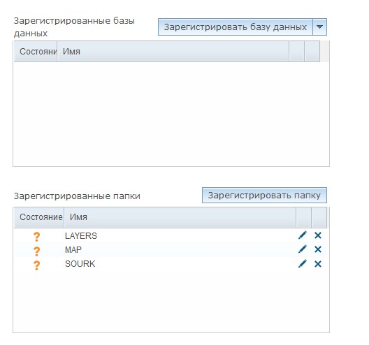Click the Зарегистрированные базы данных heading
This screenshot has width=369, height=345.
74,27
